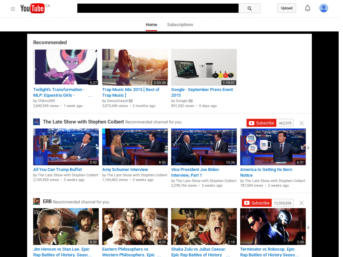The image size is (343, 257).
Task: Switch to the Subscriptions tab
Action: 180,25
